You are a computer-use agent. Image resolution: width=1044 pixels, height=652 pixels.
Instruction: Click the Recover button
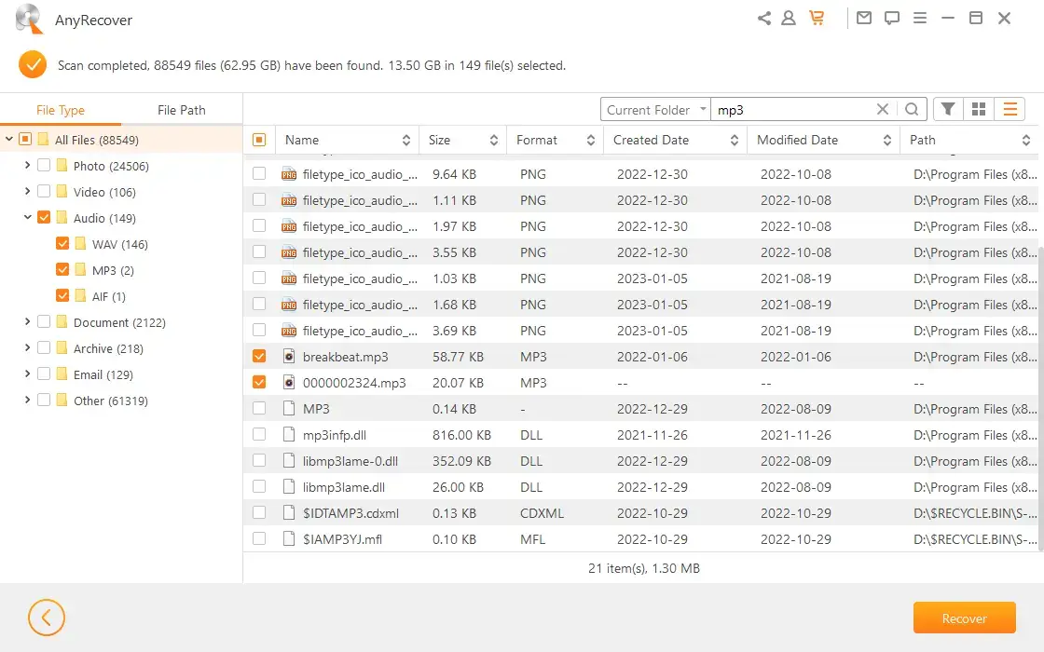click(x=964, y=618)
